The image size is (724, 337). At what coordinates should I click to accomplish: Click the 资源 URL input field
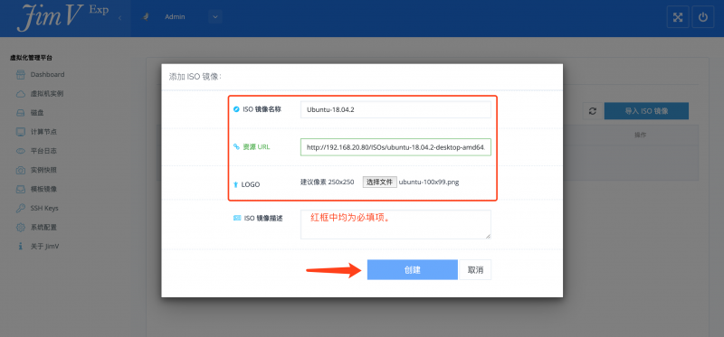pos(395,147)
